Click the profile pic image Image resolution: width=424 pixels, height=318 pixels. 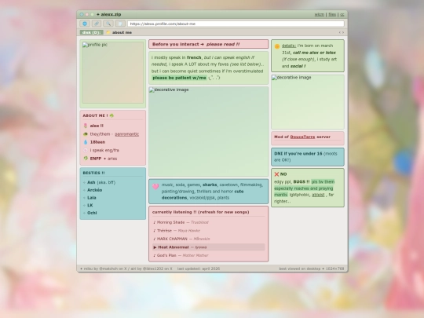(x=113, y=72)
